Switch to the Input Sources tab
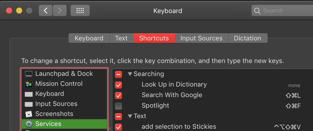313x131 pixels. point(201,38)
